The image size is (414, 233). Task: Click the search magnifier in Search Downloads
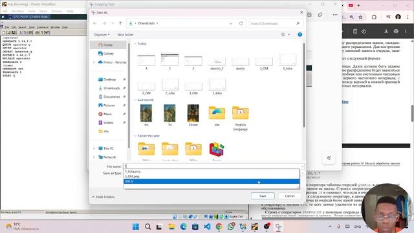(x=298, y=23)
